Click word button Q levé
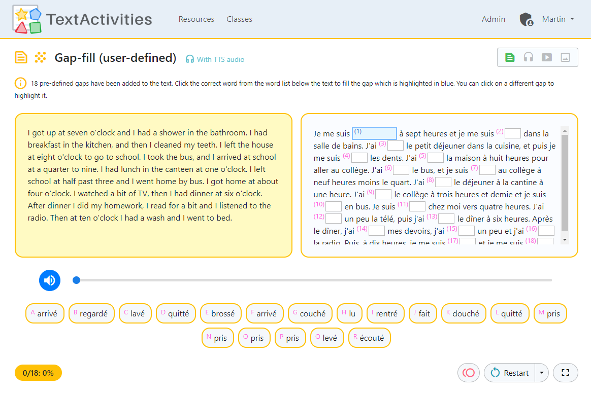 (x=327, y=338)
